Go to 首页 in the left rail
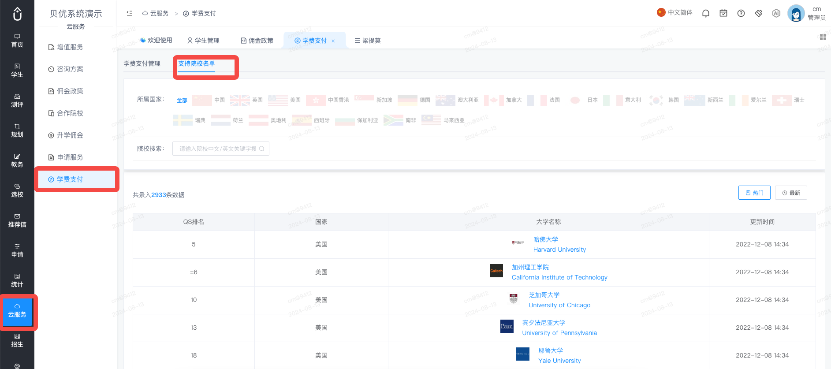Viewport: 831px width, 369px height. 17,41
